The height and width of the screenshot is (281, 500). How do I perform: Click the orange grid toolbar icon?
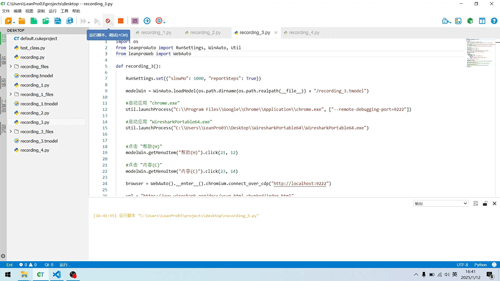pos(121,21)
